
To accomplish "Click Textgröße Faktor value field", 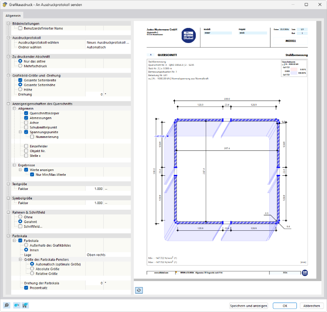I will pyautogui.click(x=94, y=189).
